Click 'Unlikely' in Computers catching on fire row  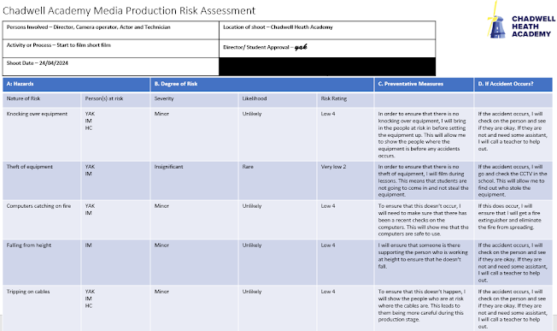[252, 206]
